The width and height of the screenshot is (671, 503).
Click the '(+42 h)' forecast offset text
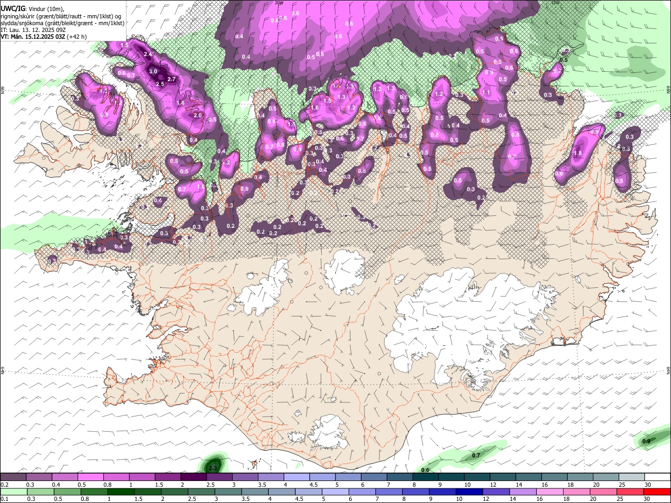tap(77, 37)
